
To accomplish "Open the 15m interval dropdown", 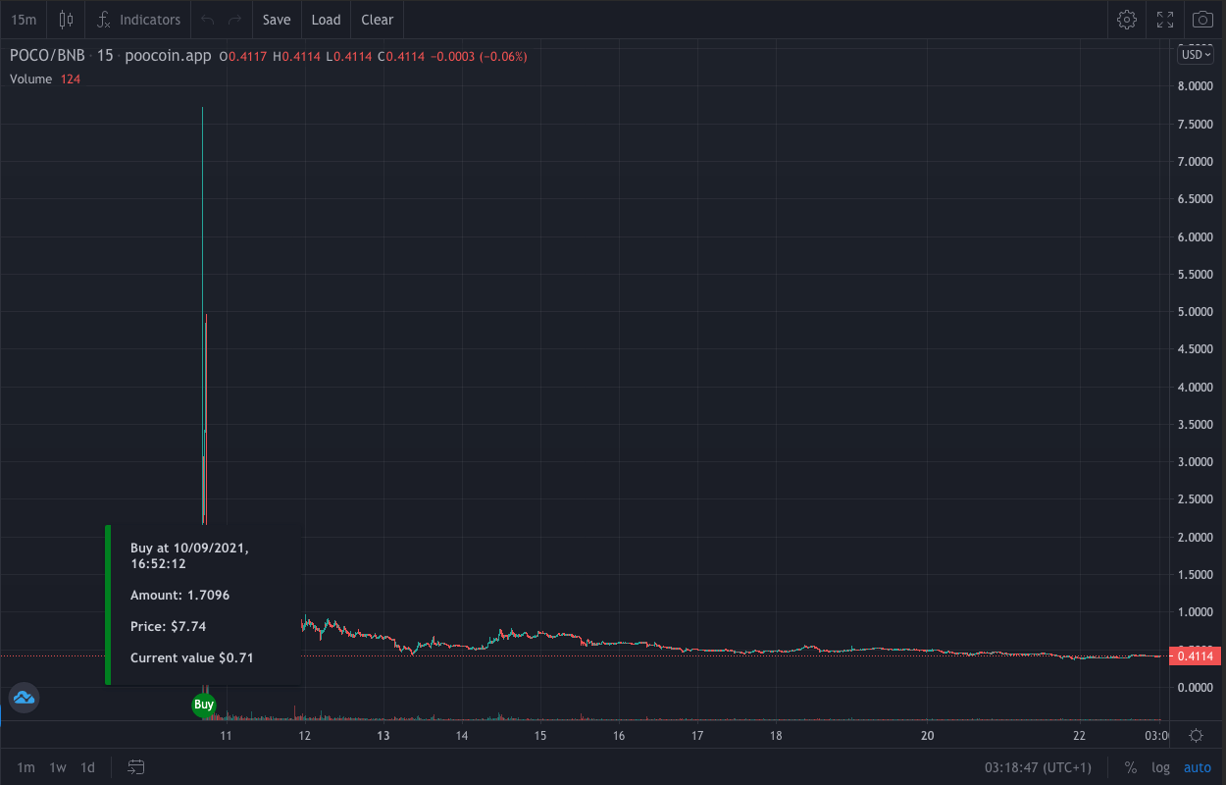I will 24,20.
